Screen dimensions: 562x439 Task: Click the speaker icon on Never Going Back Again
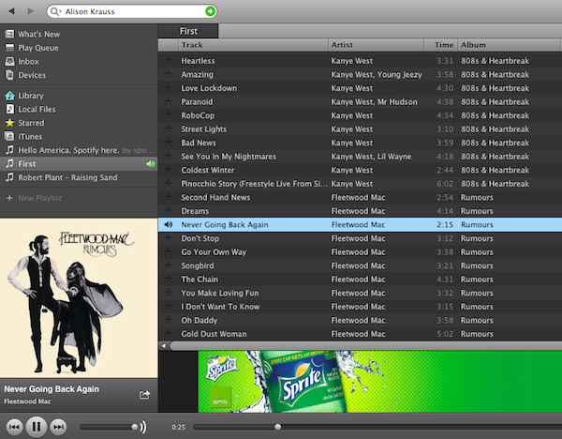tap(168, 225)
